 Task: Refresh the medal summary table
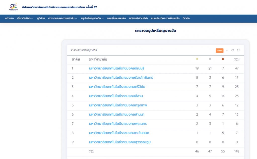click(x=233, y=50)
